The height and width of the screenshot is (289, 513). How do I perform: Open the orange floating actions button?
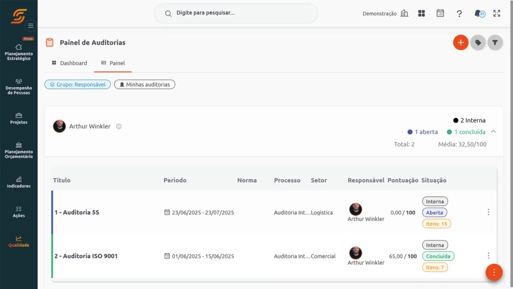[494, 272]
